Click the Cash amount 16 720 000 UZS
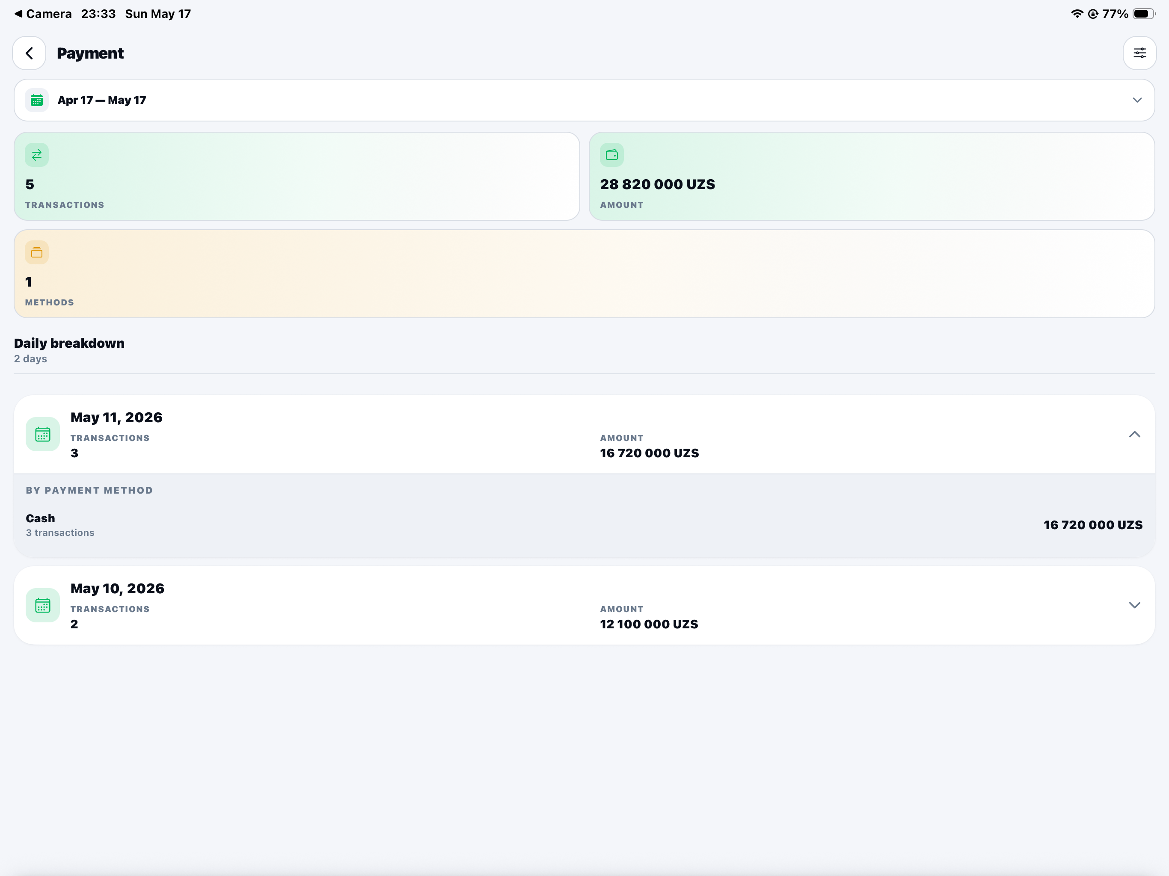 coord(1093,525)
